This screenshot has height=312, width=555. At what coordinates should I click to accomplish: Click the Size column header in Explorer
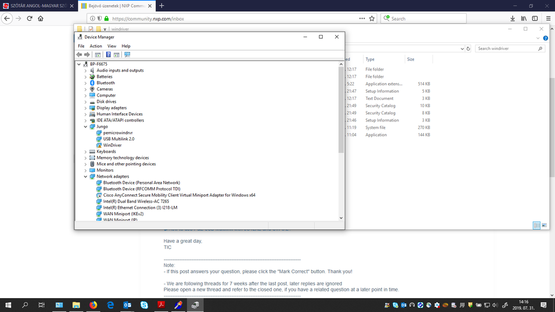pos(411,59)
